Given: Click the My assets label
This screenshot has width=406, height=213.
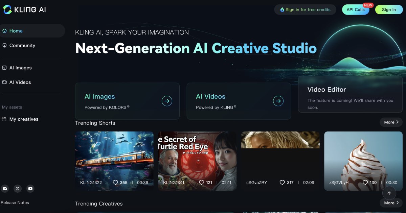Looking at the screenshot, I should tap(12, 107).
